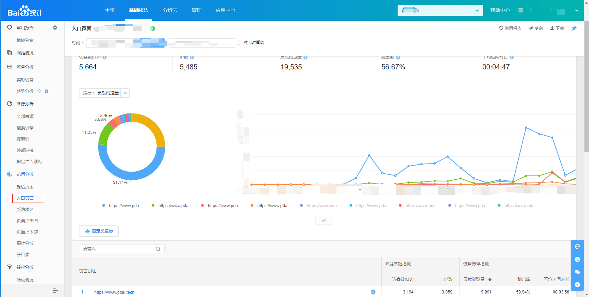Viewport: 589px width, 297px height.
Task: Toggle the second green legend series
Action: tap(172, 206)
